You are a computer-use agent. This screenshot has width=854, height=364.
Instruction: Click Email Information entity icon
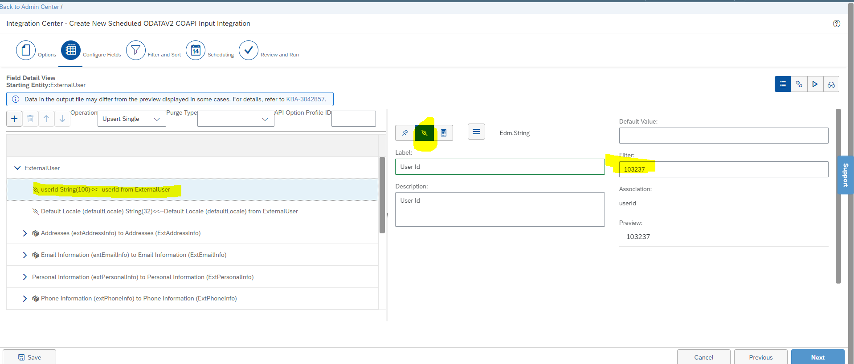36,255
